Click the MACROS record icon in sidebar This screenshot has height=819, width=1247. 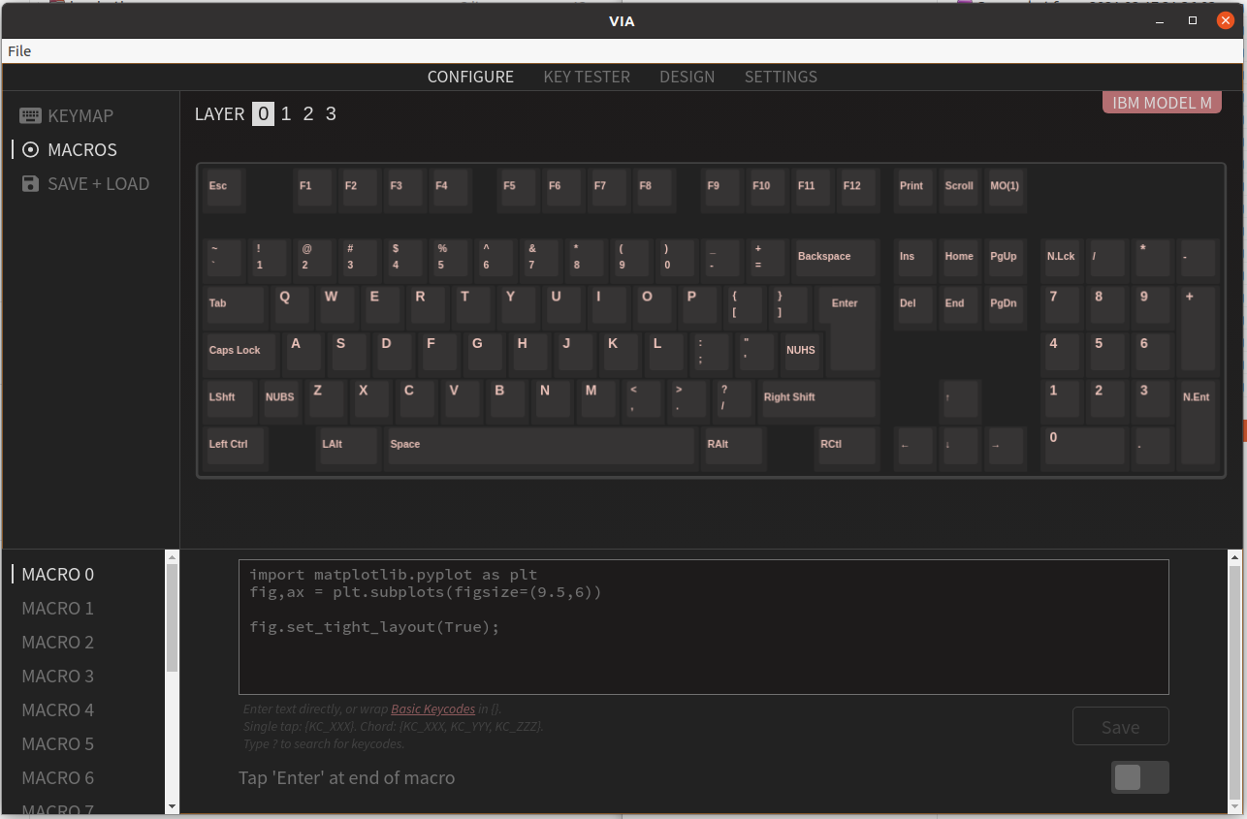click(30, 149)
